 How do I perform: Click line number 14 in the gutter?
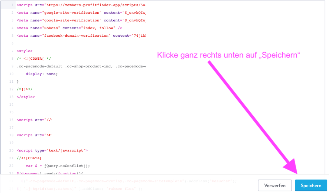[x=11, y=104]
